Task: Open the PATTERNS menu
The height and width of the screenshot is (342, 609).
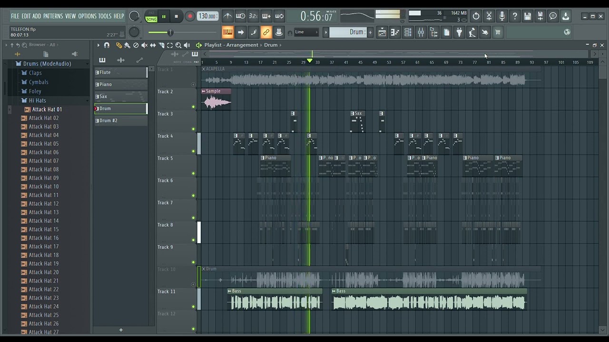Action: (53, 16)
